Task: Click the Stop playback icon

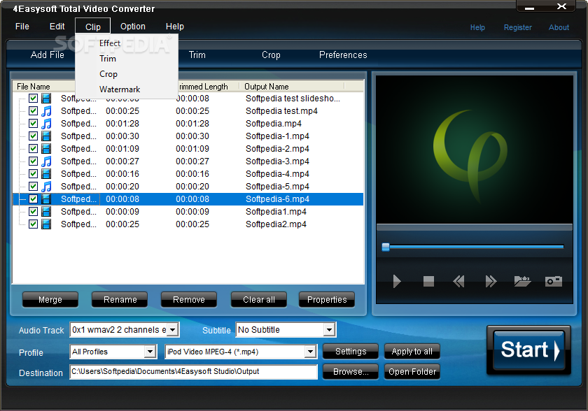Action: [428, 281]
